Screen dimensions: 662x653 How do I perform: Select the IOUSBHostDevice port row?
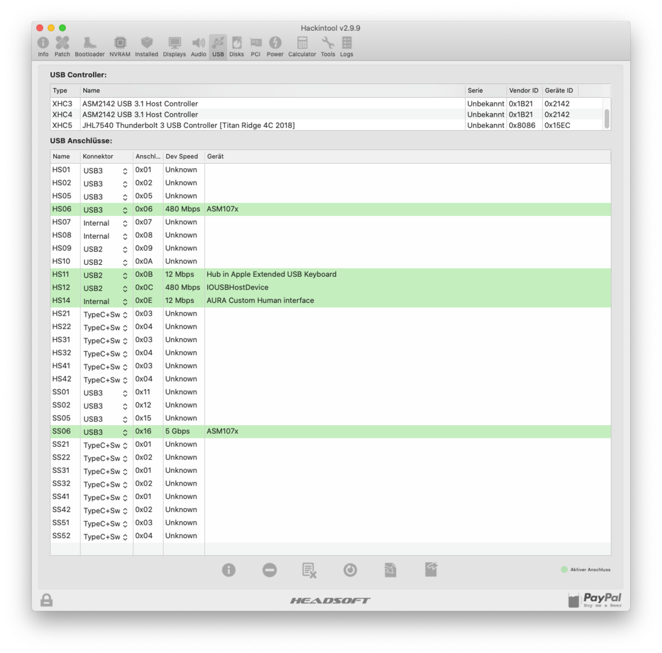click(330, 287)
